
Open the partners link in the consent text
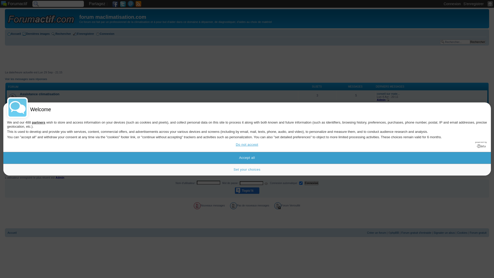coord(39,123)
